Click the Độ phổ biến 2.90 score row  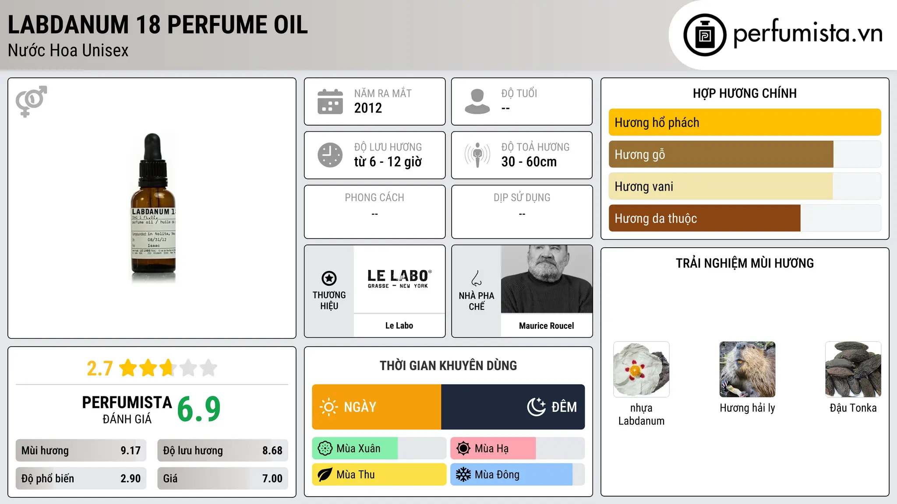pos(81,478)
